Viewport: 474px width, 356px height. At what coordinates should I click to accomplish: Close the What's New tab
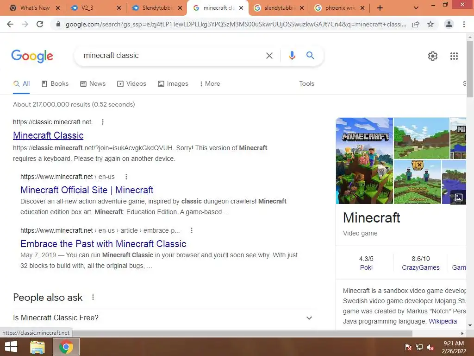58,8
